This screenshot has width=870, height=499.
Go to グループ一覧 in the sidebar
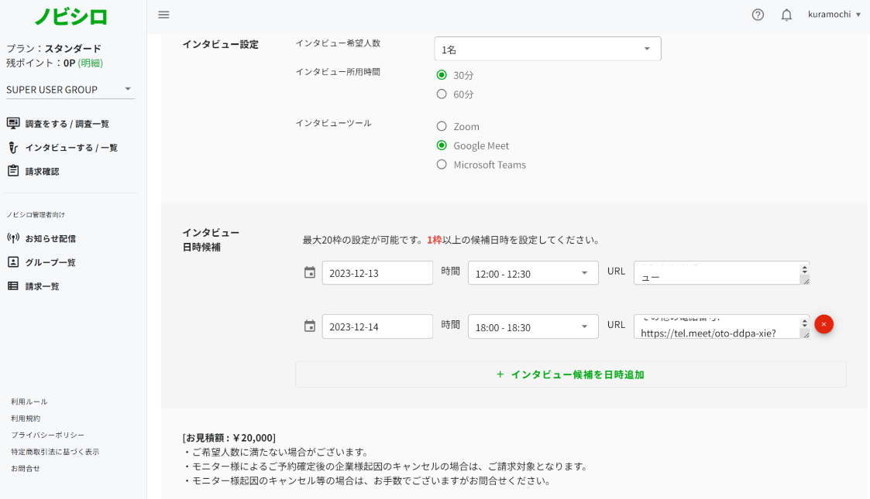point(50,262)
